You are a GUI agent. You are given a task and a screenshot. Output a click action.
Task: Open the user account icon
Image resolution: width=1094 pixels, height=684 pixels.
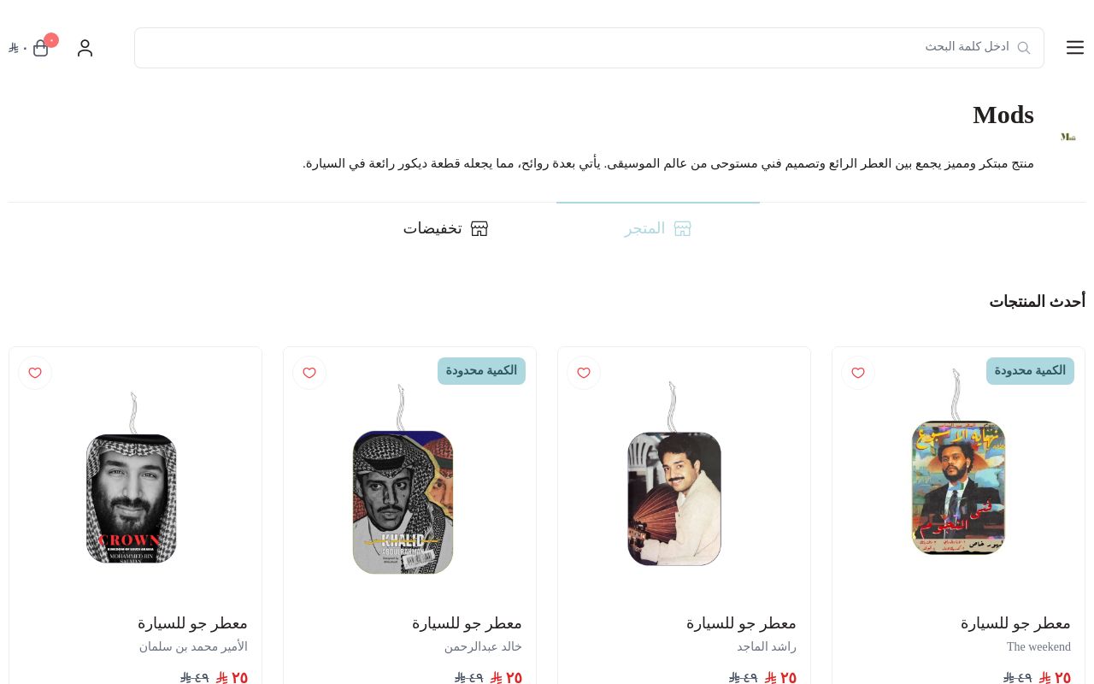pos(85,48)
